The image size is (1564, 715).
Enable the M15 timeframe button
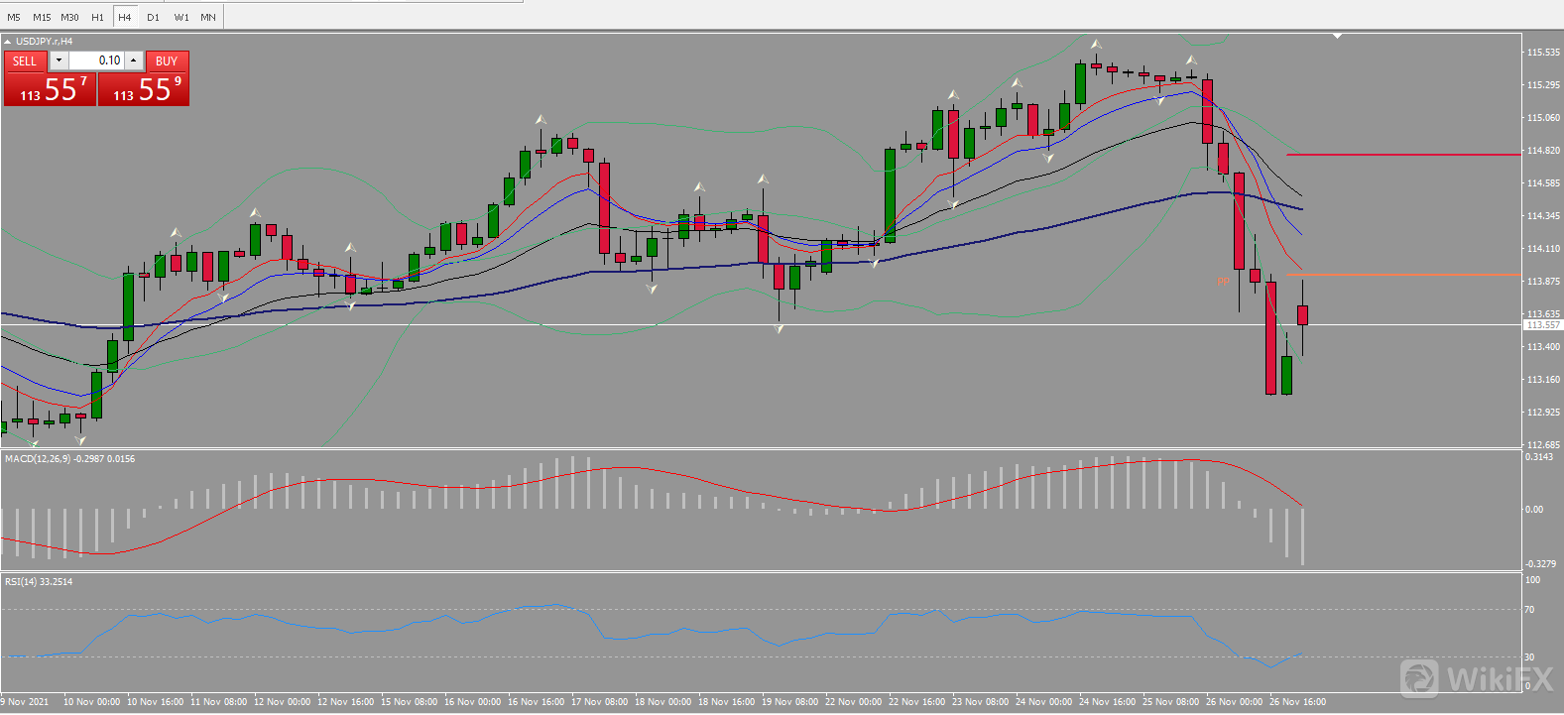point(42,17)
